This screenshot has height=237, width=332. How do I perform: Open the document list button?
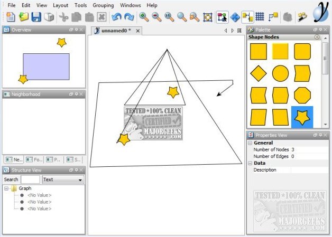(x=239, y=31)
